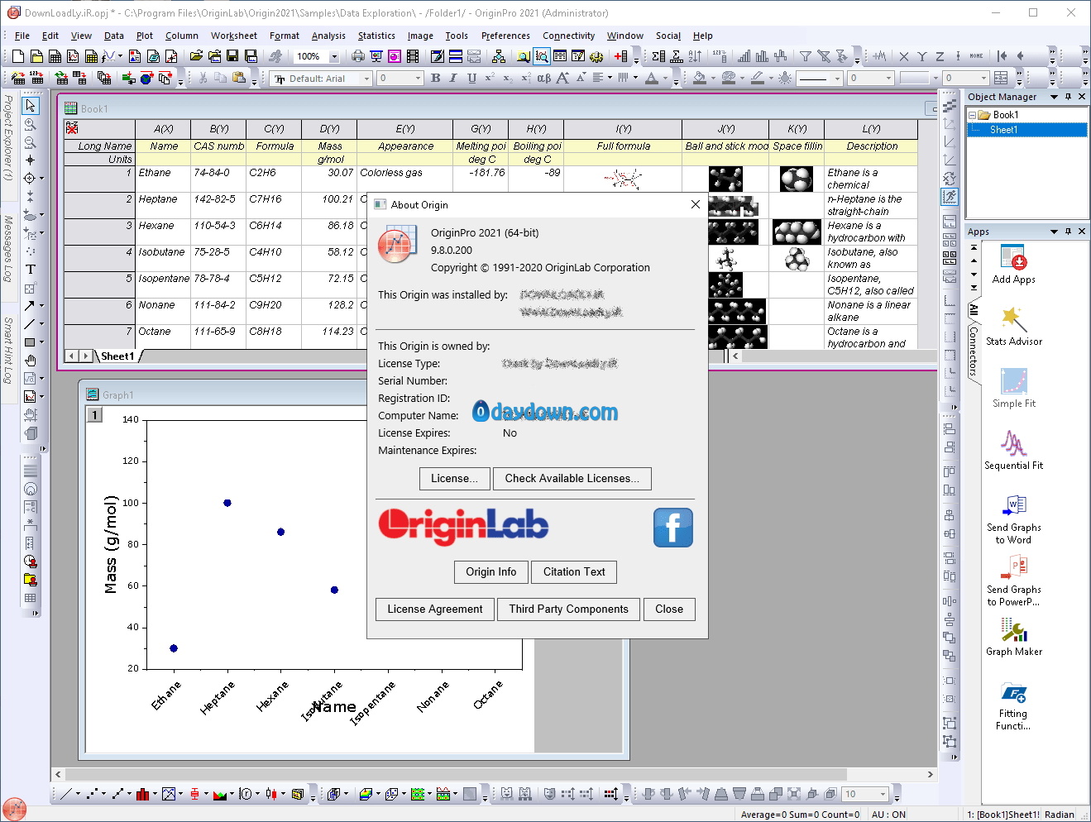This screenshot has height=822, width=1091.
Task: Click the Cut scissors icon
Action: [x=203, y=78]
